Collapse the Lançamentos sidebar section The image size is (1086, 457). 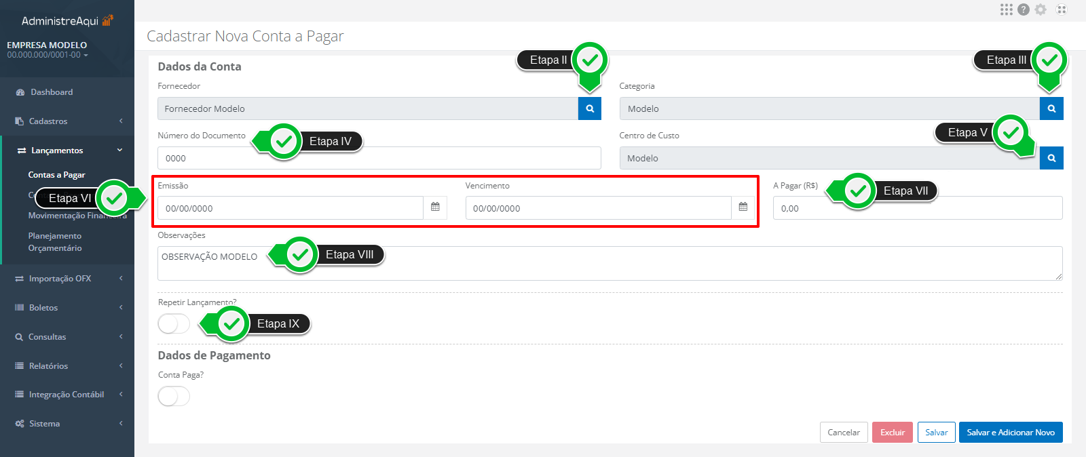[68, 151]
